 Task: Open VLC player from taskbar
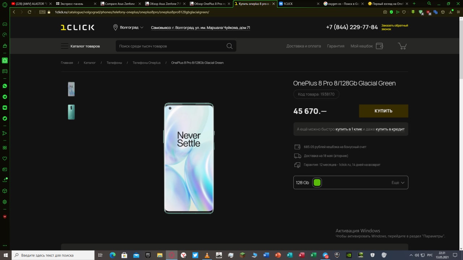[207, 255]
